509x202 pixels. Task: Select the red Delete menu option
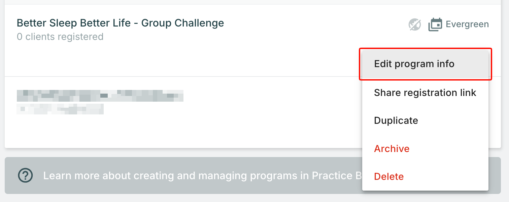click(x=389, y=176)
